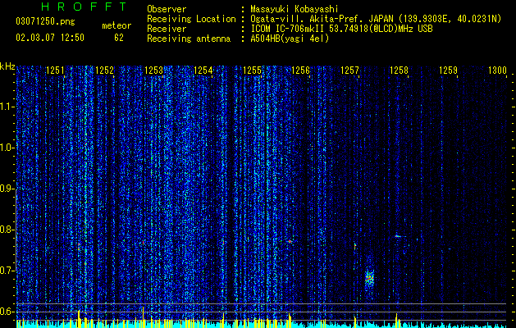Click the Receiving antenna label
516x328 pixels.
point(189,39)
